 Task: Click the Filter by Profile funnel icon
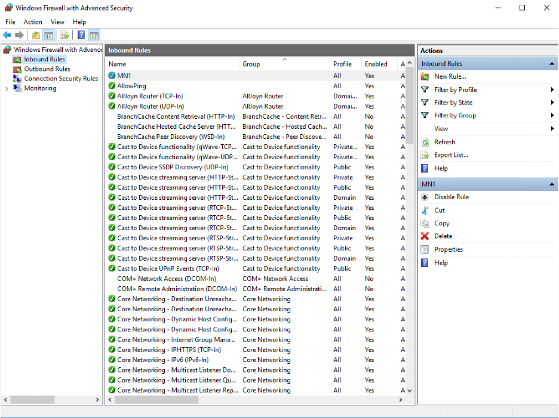(x=425, y=89)
